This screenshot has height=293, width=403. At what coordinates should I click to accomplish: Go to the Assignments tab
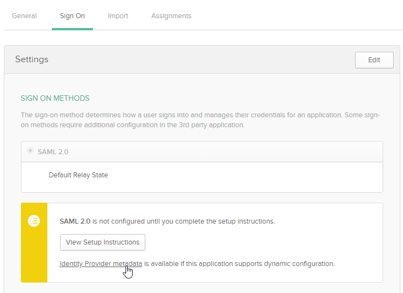[171, 16]
